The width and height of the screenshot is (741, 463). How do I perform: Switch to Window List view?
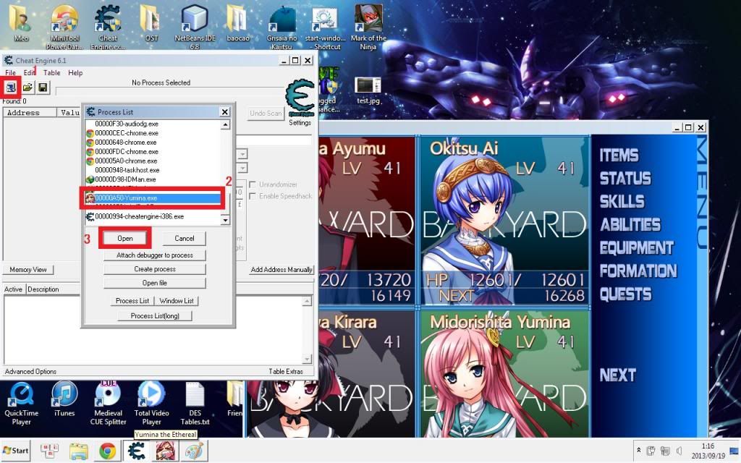tap(177, 301)
